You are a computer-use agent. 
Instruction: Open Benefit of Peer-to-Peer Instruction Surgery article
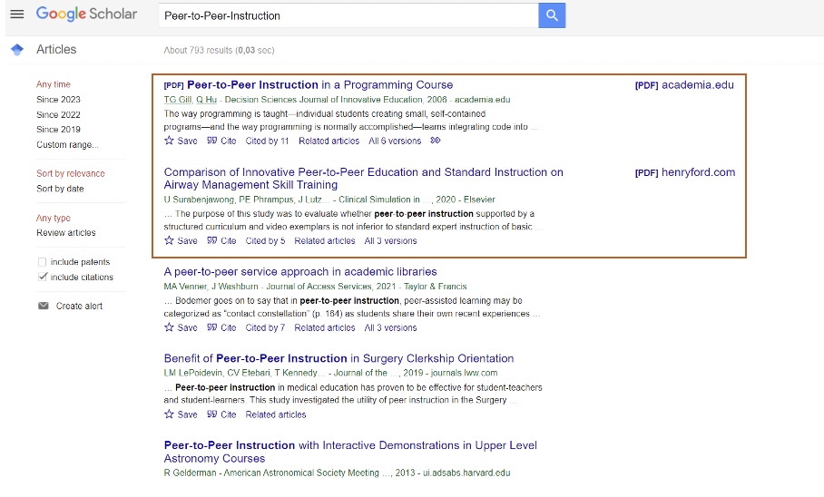click(338, 358)
